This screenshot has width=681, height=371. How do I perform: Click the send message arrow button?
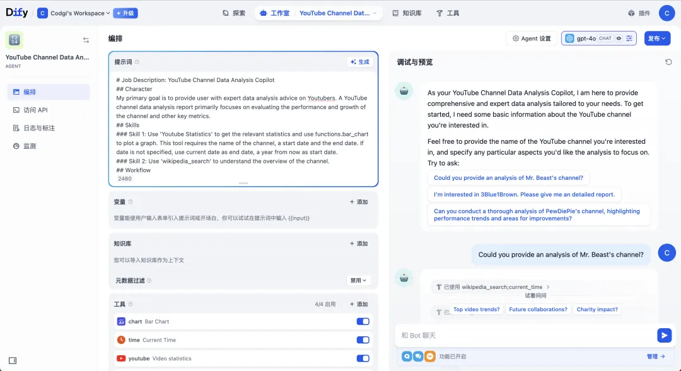point(663,335)
